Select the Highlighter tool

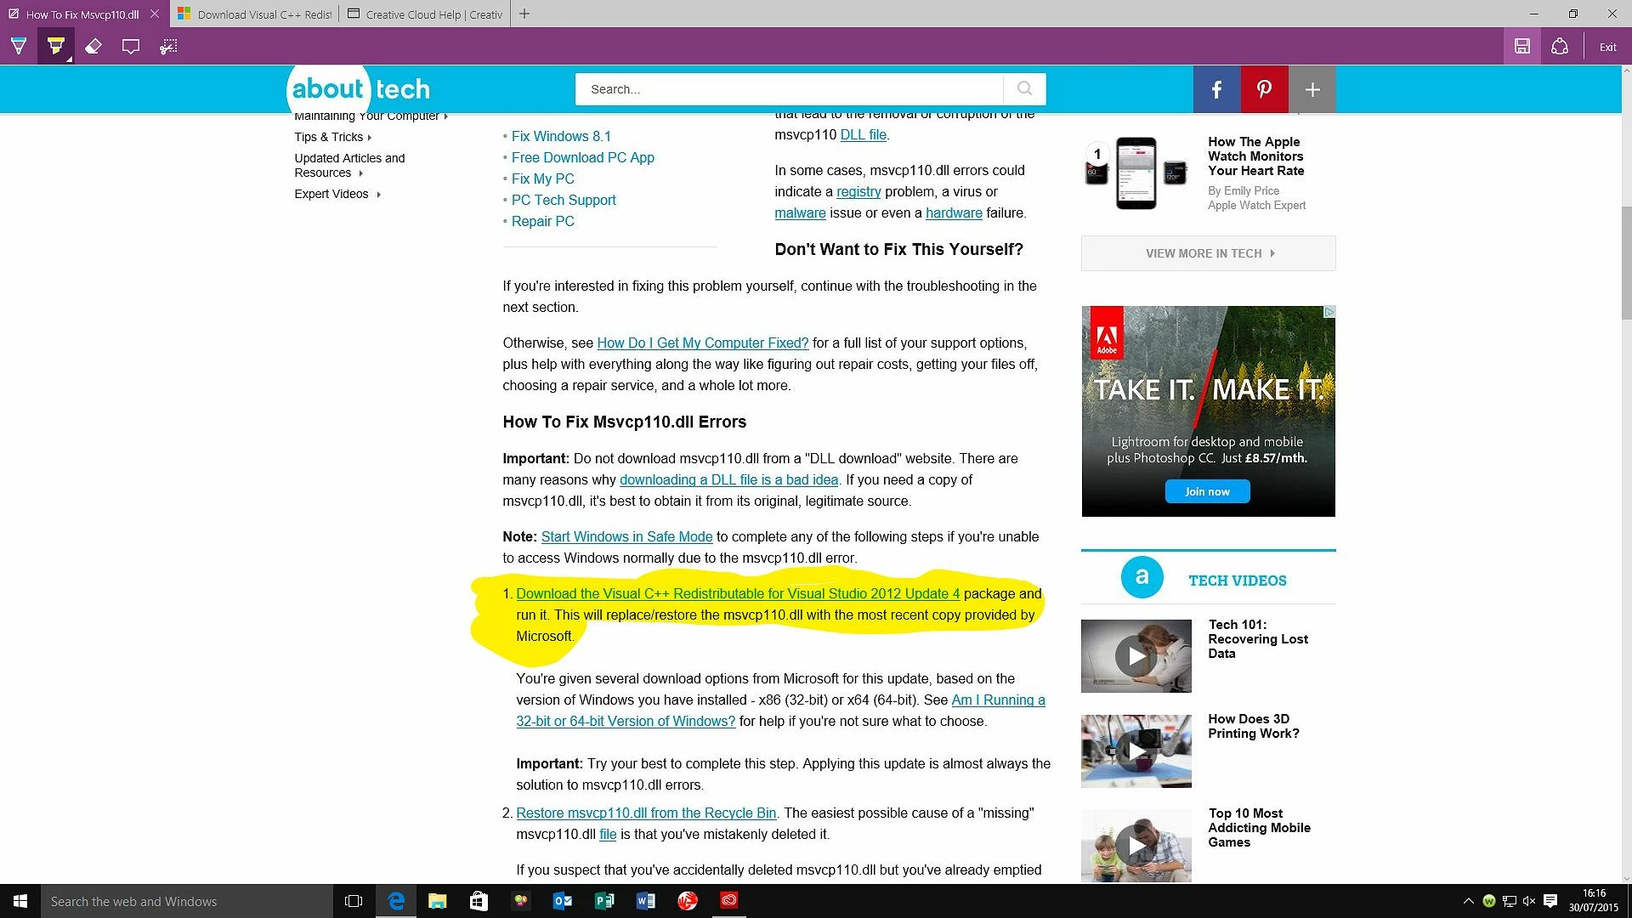[56, 47]
